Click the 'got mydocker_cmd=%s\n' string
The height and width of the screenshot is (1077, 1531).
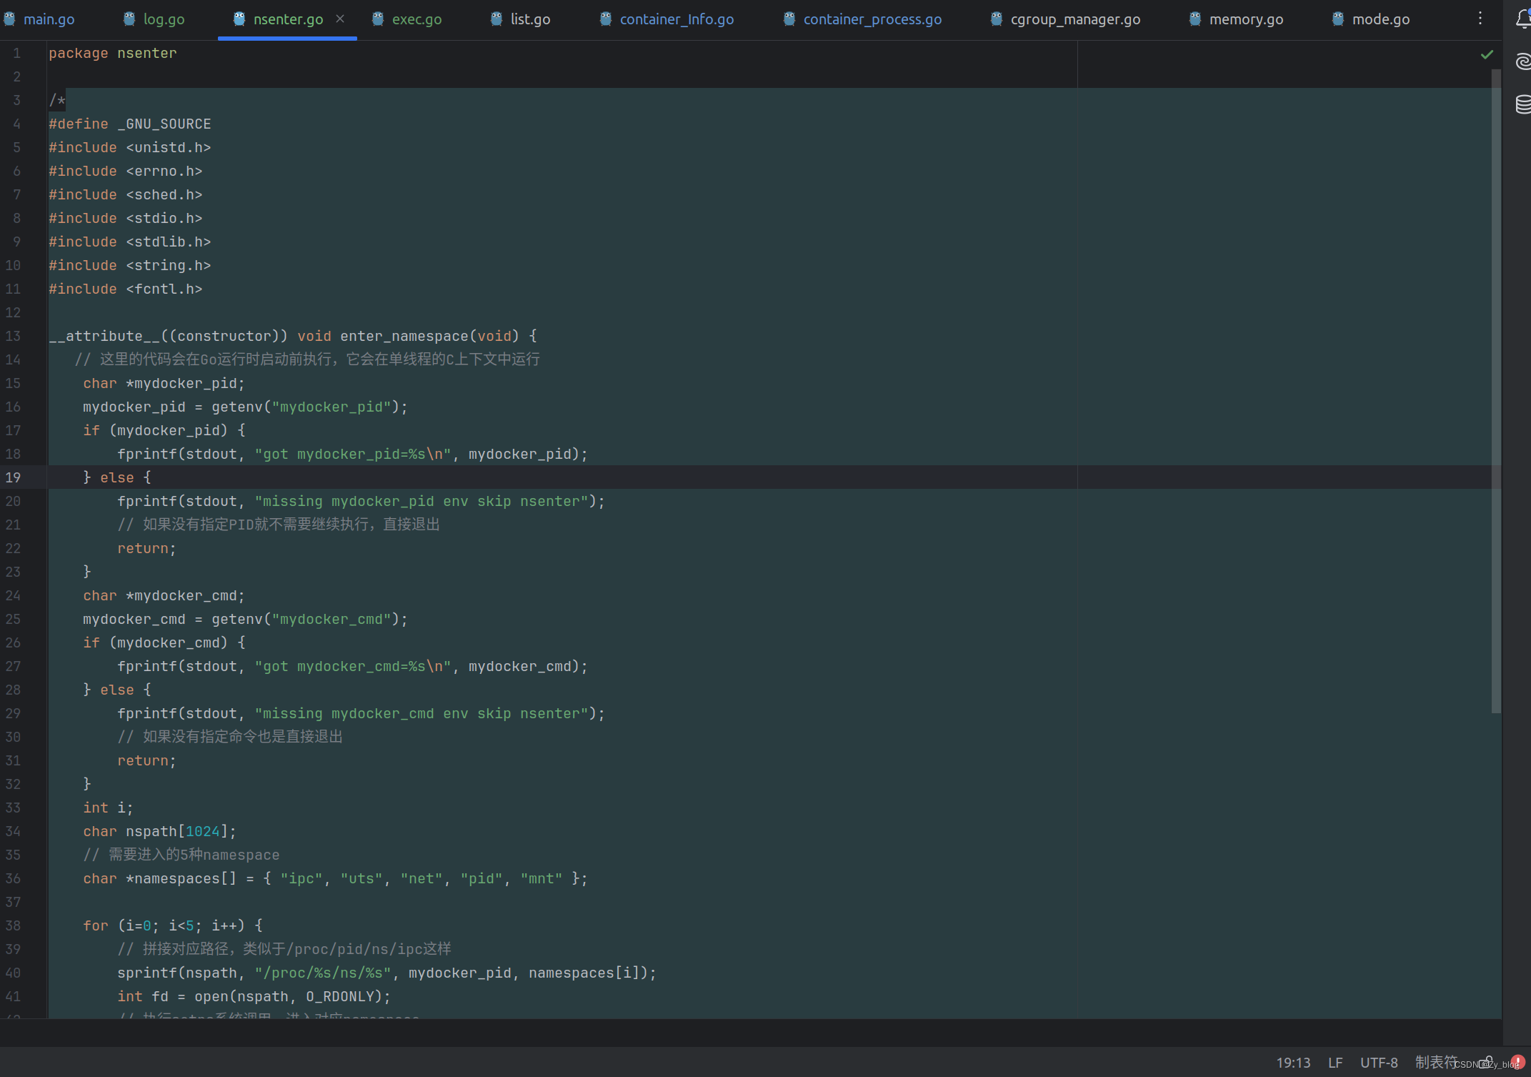pos(352,666)
